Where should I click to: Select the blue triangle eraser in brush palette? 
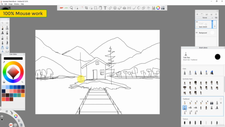pyautogui.click(x=2, y=47)
